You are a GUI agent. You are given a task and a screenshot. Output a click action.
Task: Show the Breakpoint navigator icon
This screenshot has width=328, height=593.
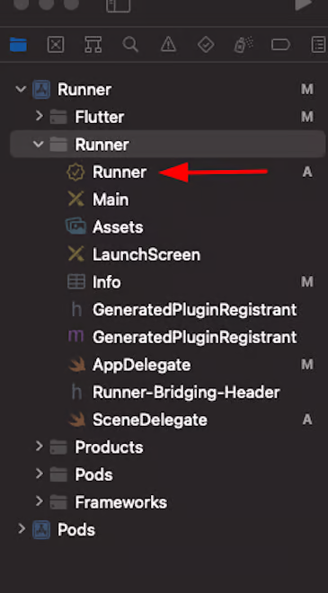tap(280, 45)
